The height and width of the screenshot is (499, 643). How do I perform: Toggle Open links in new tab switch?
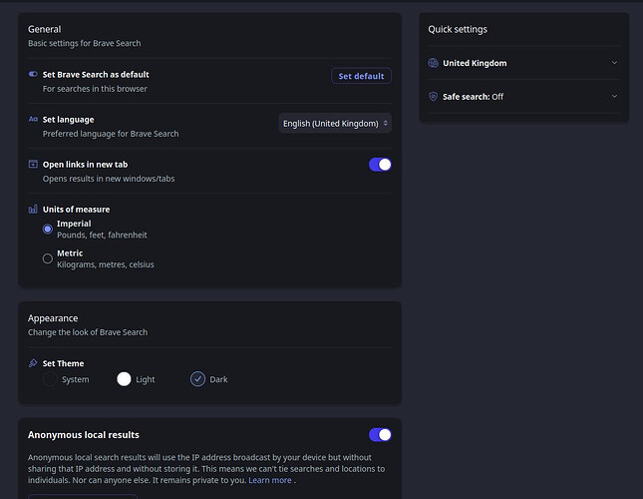click(x=380, y=165)
